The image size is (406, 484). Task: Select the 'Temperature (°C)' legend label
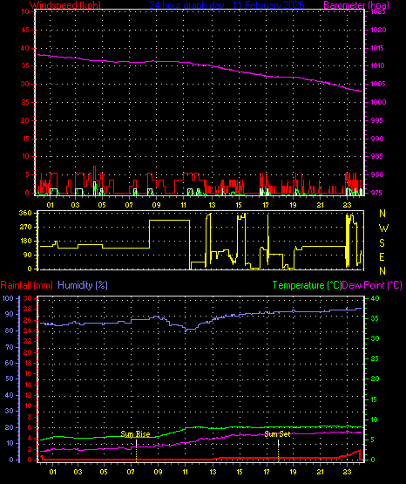click(x=307, y=285)
